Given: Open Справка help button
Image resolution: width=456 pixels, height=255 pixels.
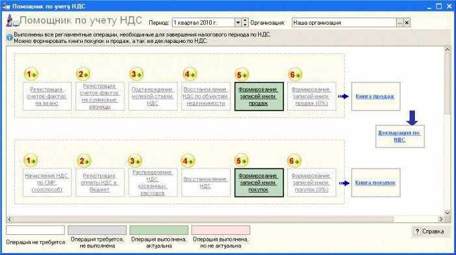Looking at the screenshot, I should (429, 232).
